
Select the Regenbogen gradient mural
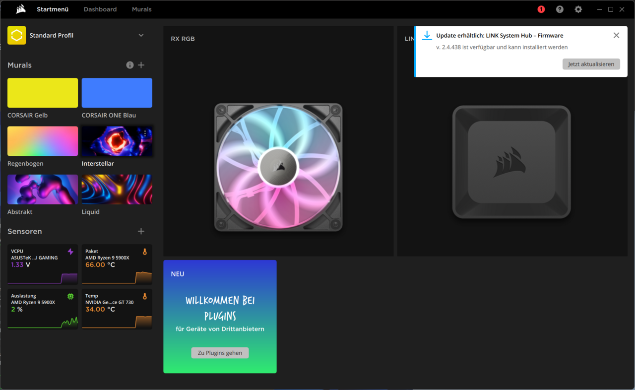point(43,141)
